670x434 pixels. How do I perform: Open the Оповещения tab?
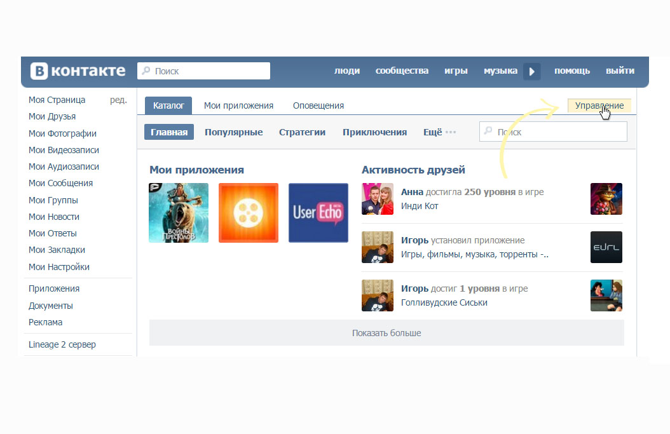pos(318,105)
